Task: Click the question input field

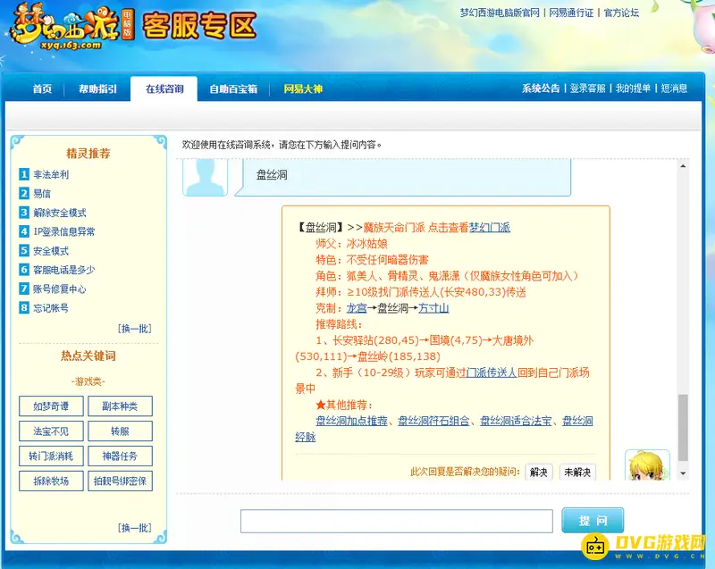Action: (x=397, y=521)
